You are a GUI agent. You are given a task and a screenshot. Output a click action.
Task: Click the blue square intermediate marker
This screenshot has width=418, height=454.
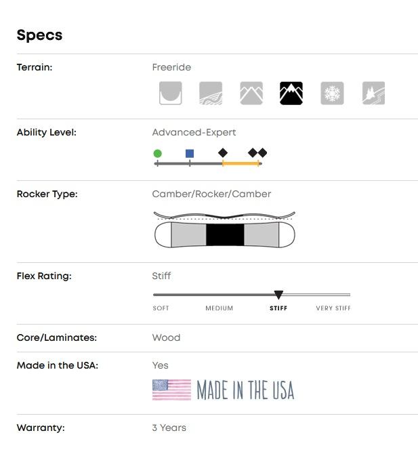pyautogui.click(x=190, y=154)
